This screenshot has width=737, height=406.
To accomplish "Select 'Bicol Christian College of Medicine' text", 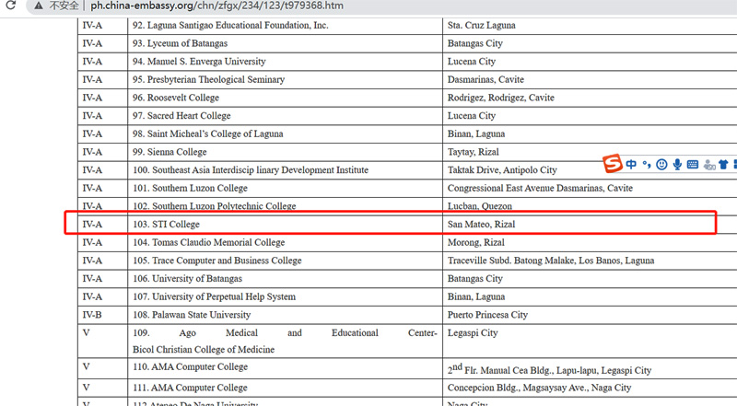I will pos(204,350).
